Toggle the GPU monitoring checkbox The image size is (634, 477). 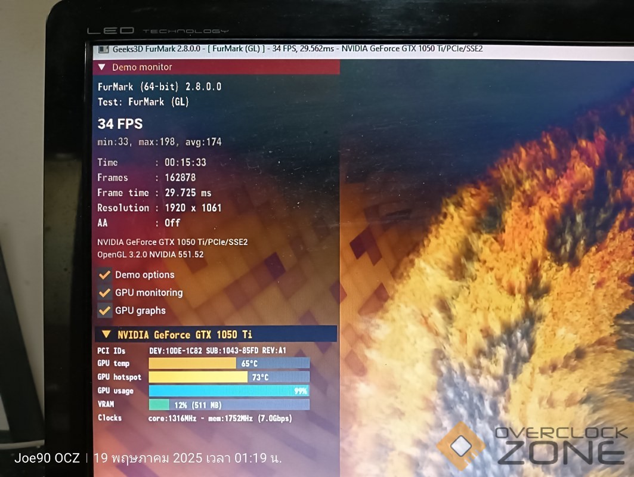tap(105, 293)
